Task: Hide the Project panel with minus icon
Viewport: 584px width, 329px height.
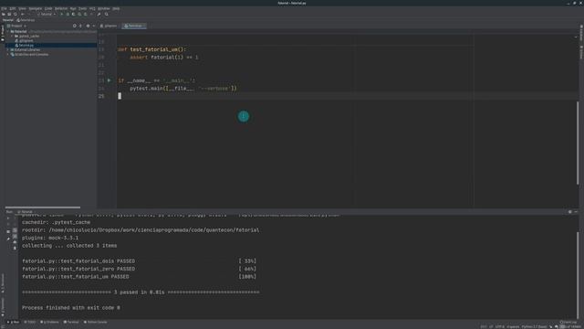Action: [93, 26]
